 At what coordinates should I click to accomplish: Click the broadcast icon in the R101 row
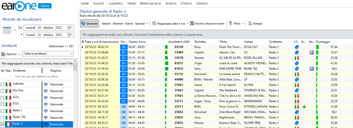46,104
